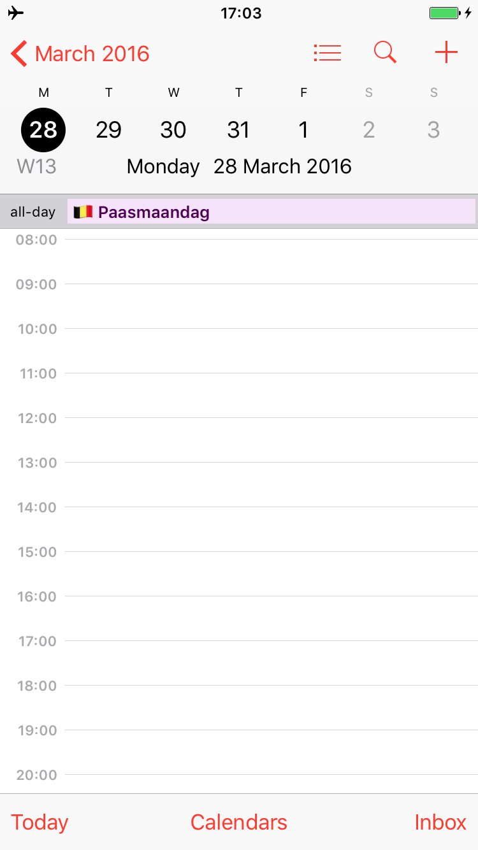Toggle the list view icon

328,53
